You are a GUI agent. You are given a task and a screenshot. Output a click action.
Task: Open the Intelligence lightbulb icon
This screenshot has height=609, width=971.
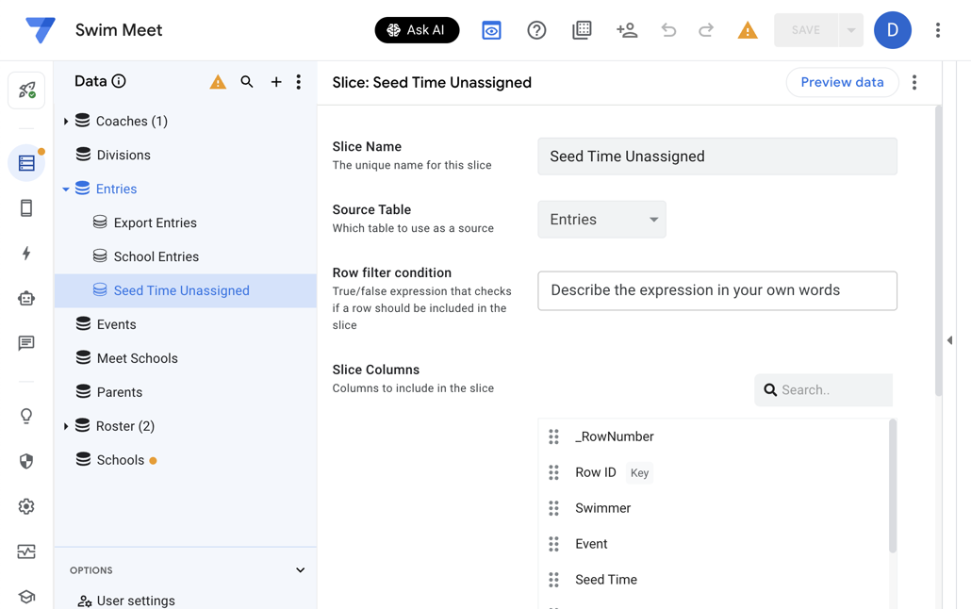(26, 416)
